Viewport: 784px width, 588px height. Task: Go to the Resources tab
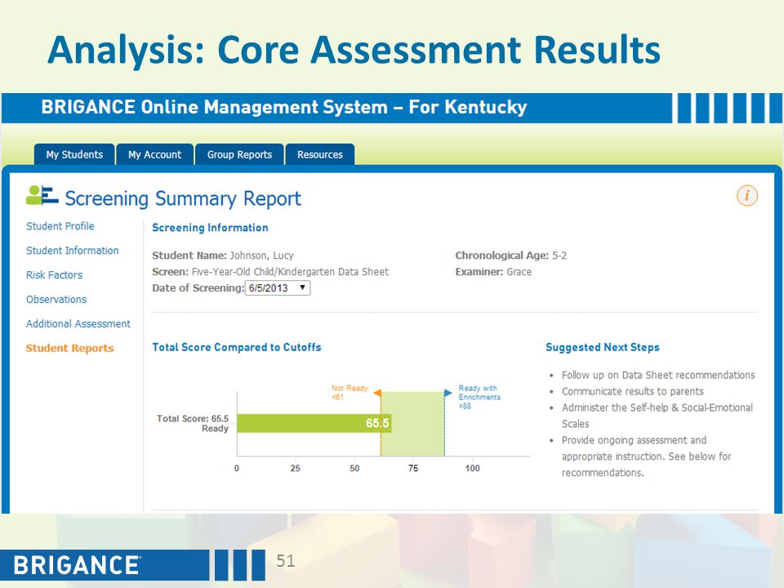click(320, 154)
